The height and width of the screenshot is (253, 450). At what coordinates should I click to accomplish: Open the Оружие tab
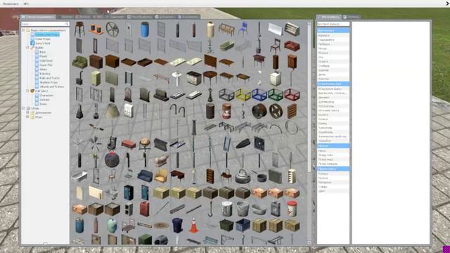coord(83,17)
